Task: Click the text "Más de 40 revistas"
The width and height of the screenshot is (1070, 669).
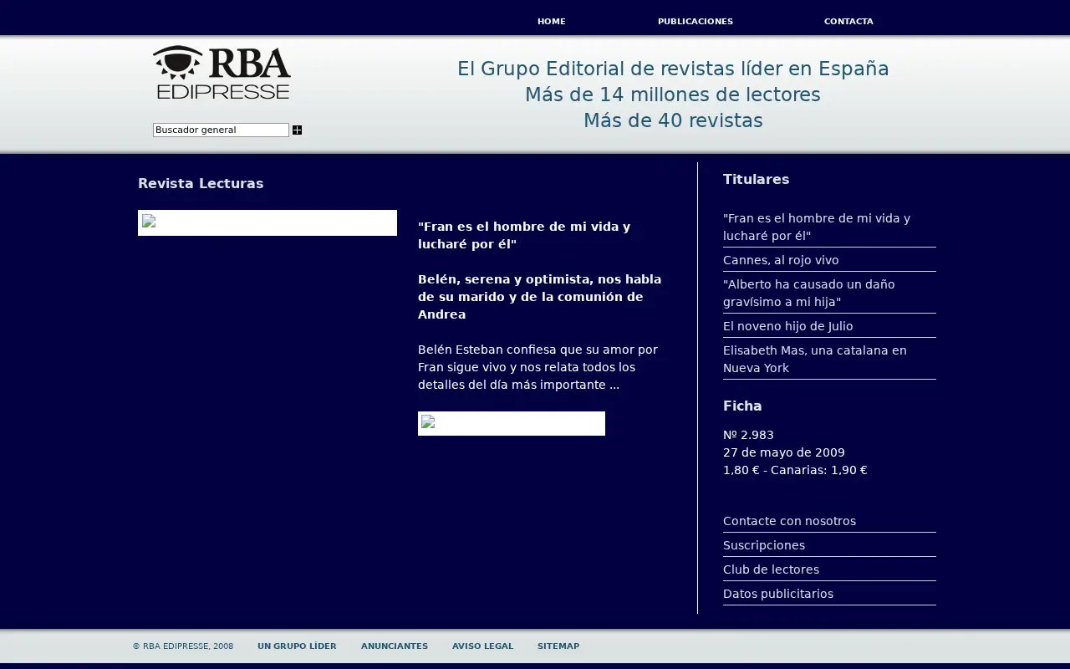Action: point(673,120)
